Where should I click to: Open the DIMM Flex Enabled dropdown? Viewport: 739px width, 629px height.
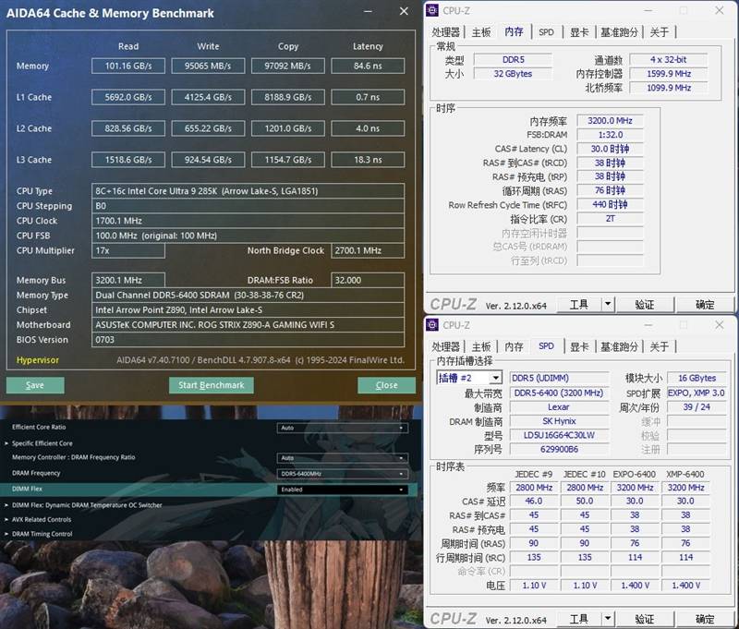(342, 490)
